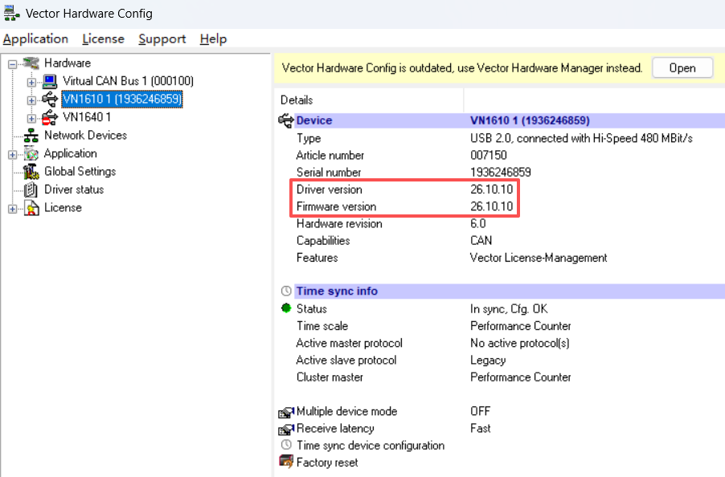
Task: Click the VN1640 1 disconnected USB icon
Action: click(x=50, y=117)
